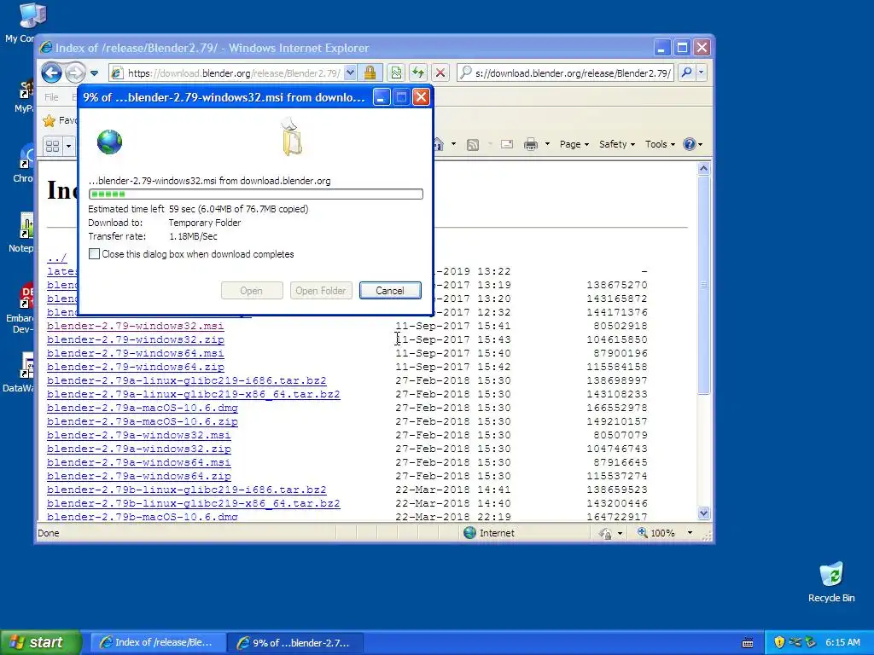Click the page scrollbar up arrow

pos(703,168)
